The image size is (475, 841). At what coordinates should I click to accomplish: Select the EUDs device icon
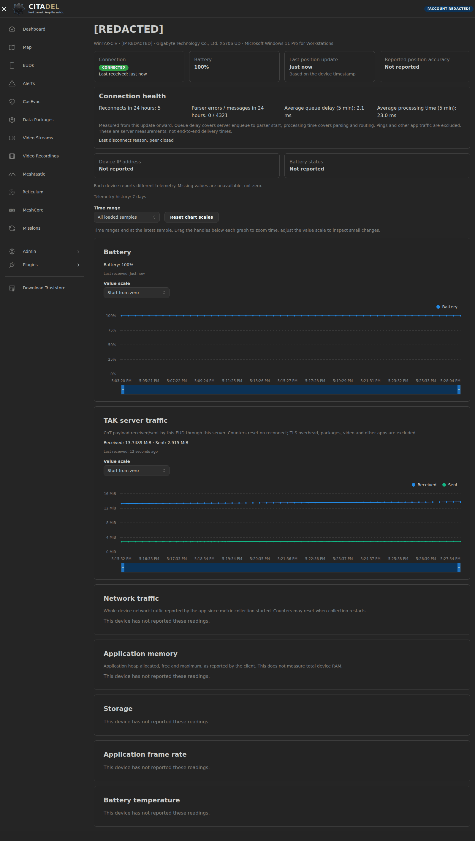[x=12, y=65]
